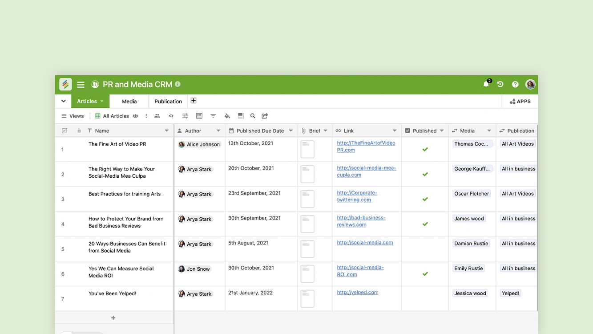The image size is (593, 334).
Task: Click the fill color paint bucket icon
Action: click(x=227, y=116)
